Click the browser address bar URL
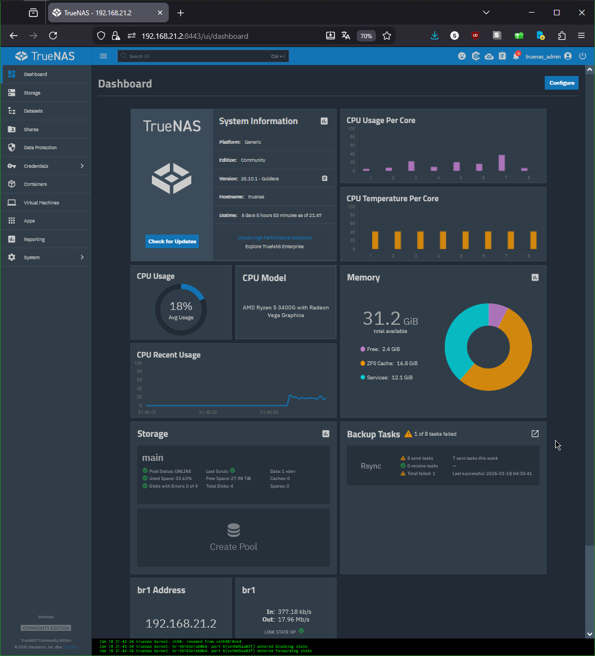595x656 pixels. (x=195, y=36)
